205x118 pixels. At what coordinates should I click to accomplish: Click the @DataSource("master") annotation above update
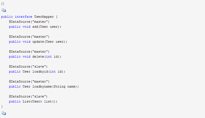pos(29,37)
